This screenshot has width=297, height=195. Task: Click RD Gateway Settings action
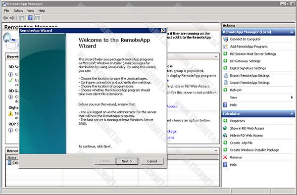tap(245, 61)
